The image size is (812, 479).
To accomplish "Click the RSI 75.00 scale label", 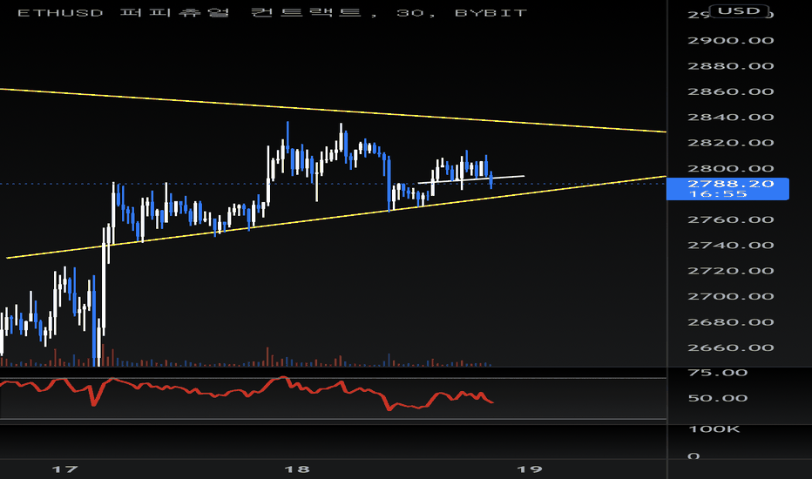I will click(718, 373).
